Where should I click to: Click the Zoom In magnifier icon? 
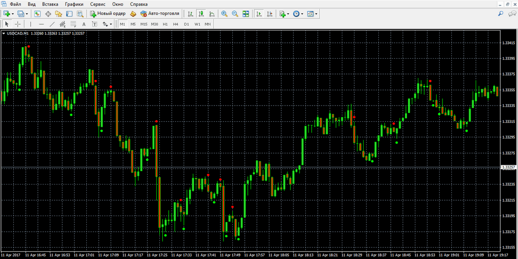224,14
